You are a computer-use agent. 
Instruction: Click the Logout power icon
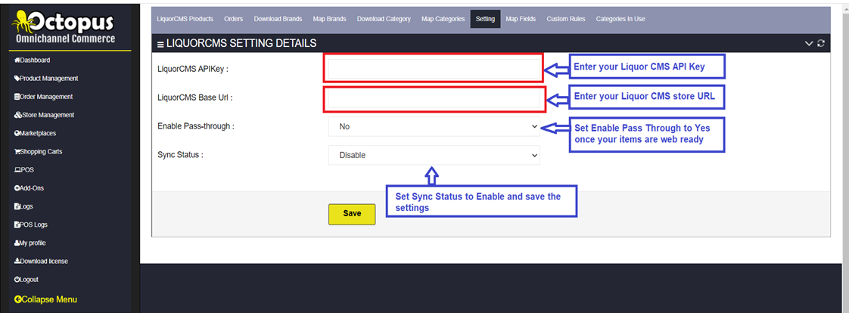click(17, 280)
